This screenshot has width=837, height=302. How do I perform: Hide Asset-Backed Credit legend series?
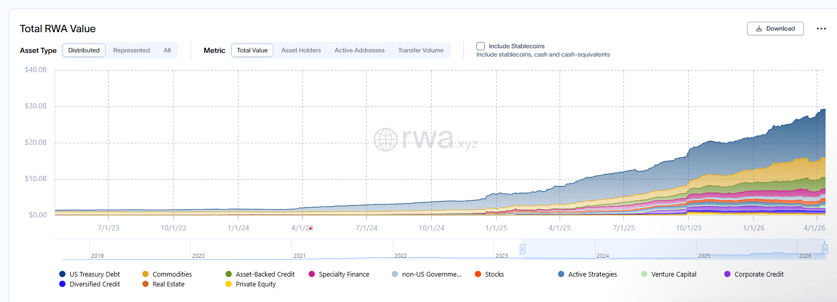[229, 274]
